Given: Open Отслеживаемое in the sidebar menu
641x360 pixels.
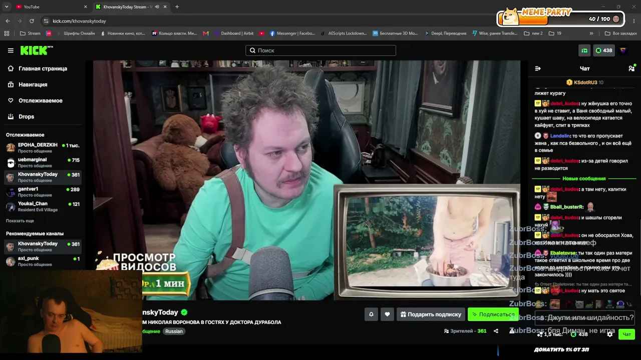Looking at the screenshot, I should click(41, 100).
